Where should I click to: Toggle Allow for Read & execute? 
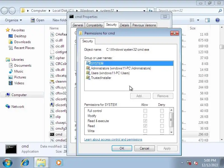tap(145, 121)
